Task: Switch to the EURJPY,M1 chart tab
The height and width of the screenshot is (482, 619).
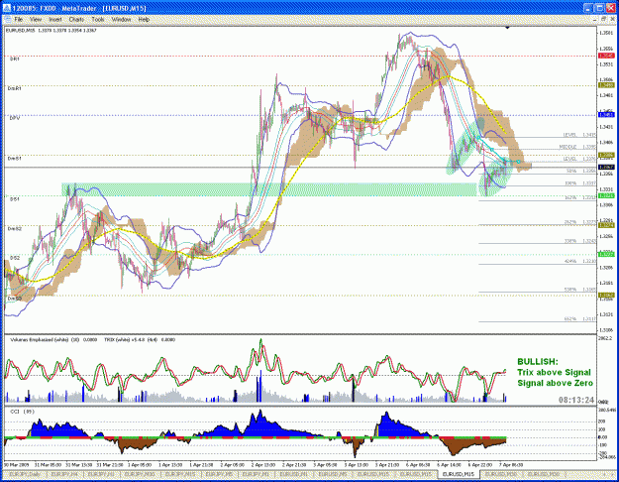Action: tap(256, 474)
